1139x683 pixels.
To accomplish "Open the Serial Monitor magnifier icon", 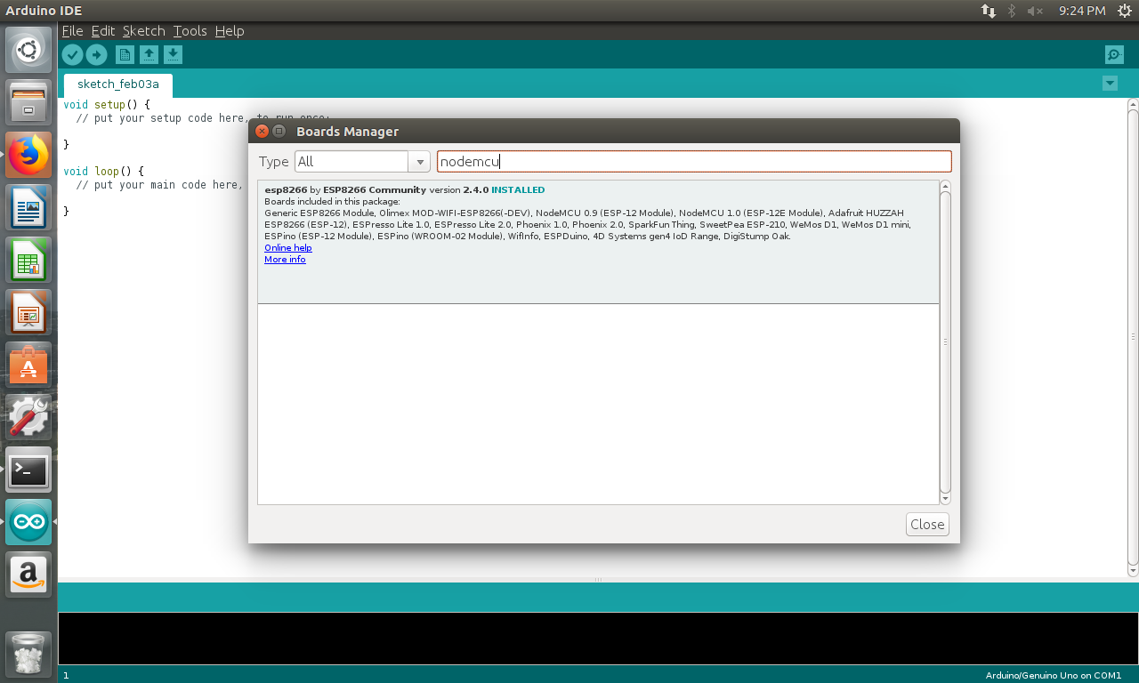I will pyautogui.click(x=1114, y=55).
